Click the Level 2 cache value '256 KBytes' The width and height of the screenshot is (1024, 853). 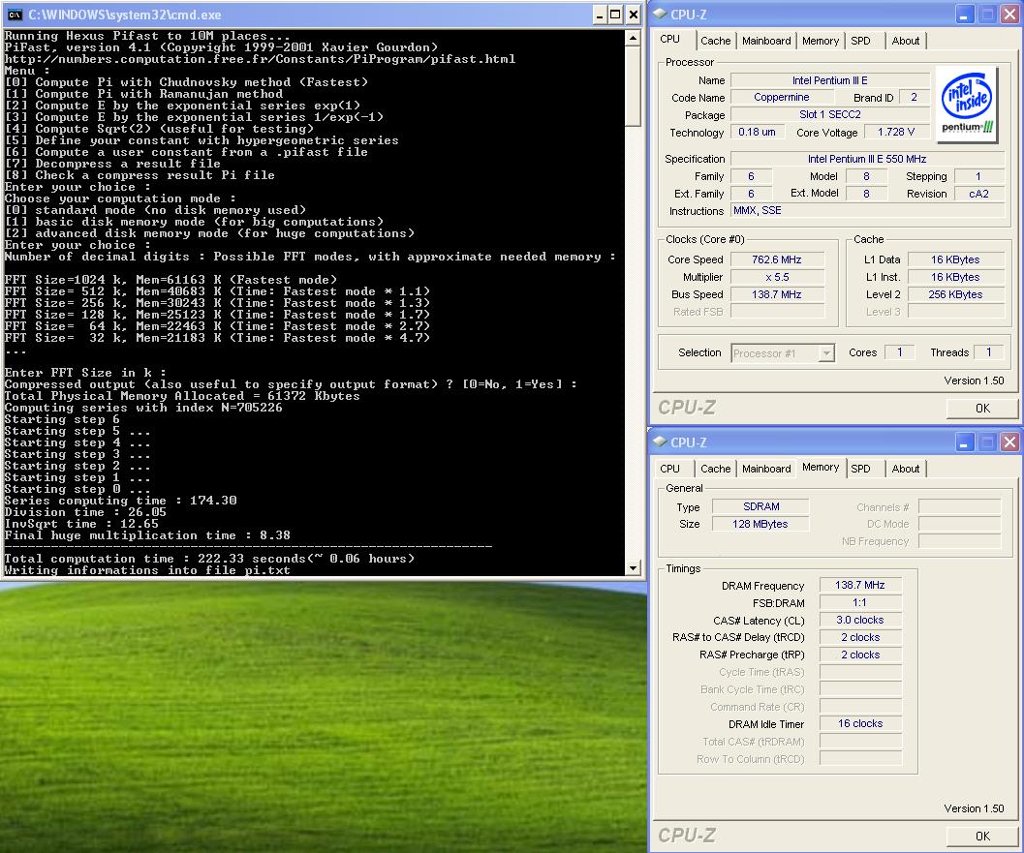coord(955,295)
